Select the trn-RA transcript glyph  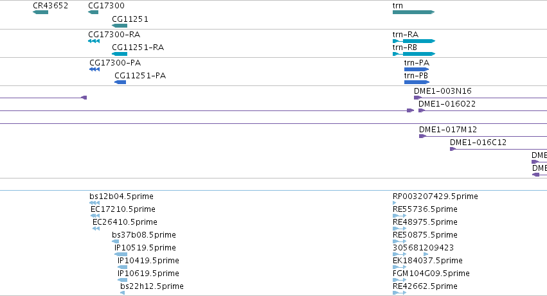click(x=414, y=41)
